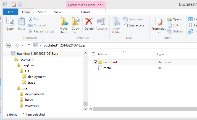Switch to the Home tab
Image resolution: width=197 pixels, height=120 pixels.
point(26,12)
